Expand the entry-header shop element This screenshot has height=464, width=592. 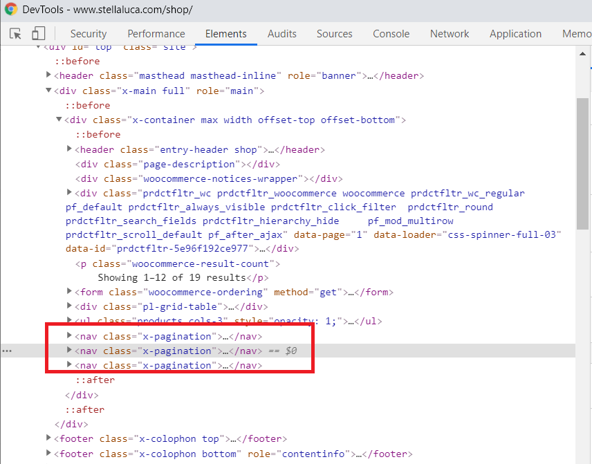[69, 149]
